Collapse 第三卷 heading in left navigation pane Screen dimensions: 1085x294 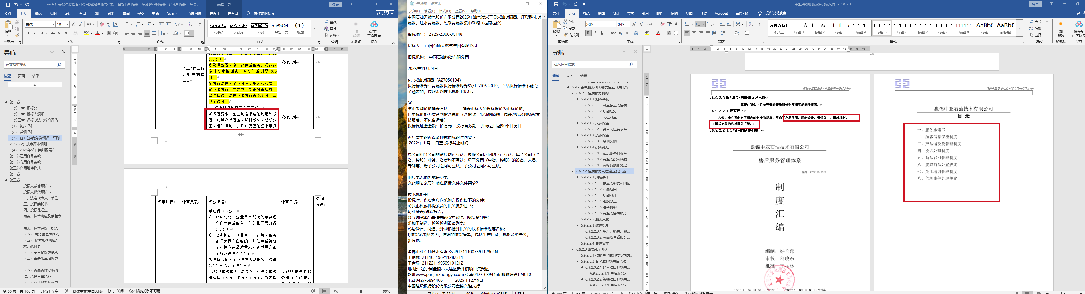point(6,180)
